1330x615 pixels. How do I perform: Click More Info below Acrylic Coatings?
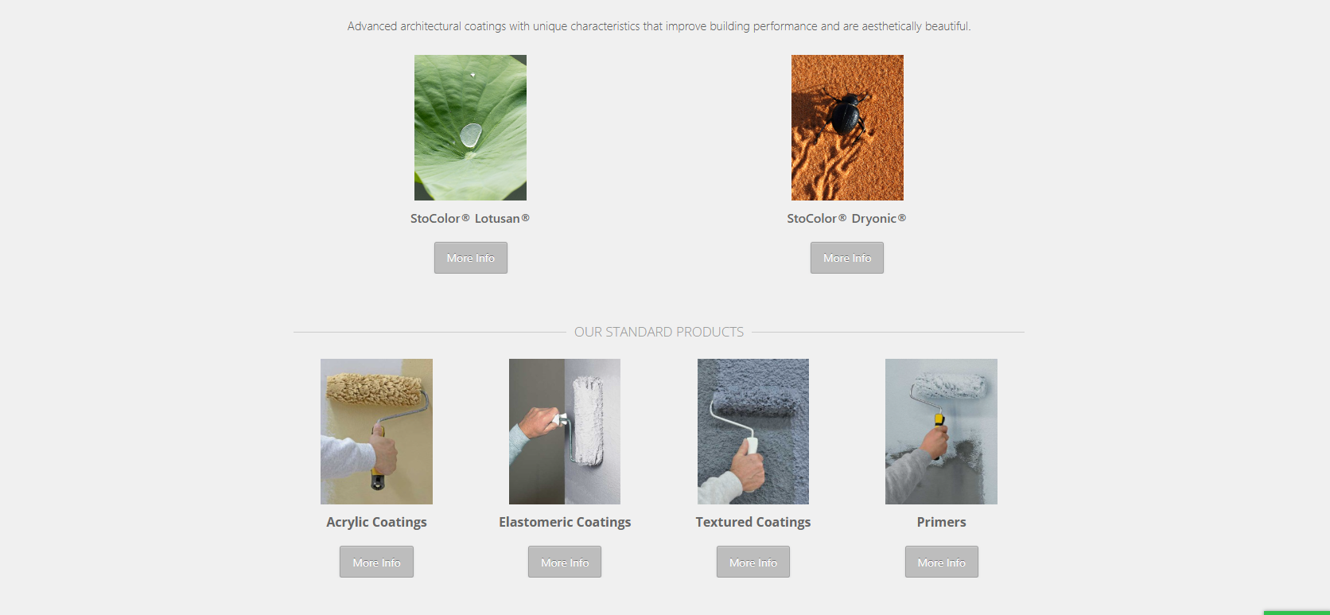click(376, 562)
